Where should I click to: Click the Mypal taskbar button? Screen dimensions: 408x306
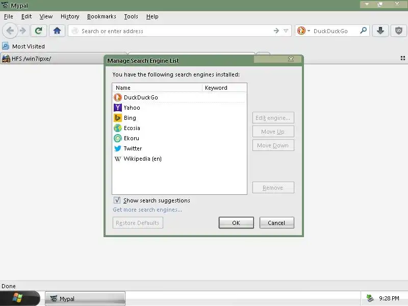tap(85, 298)
